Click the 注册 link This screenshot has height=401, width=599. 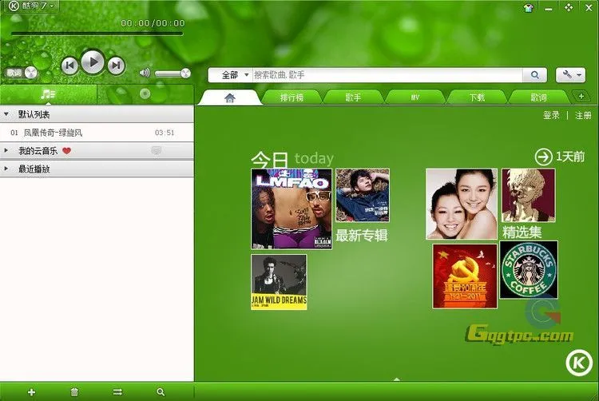pyautogui.click(x=583, y=115)
